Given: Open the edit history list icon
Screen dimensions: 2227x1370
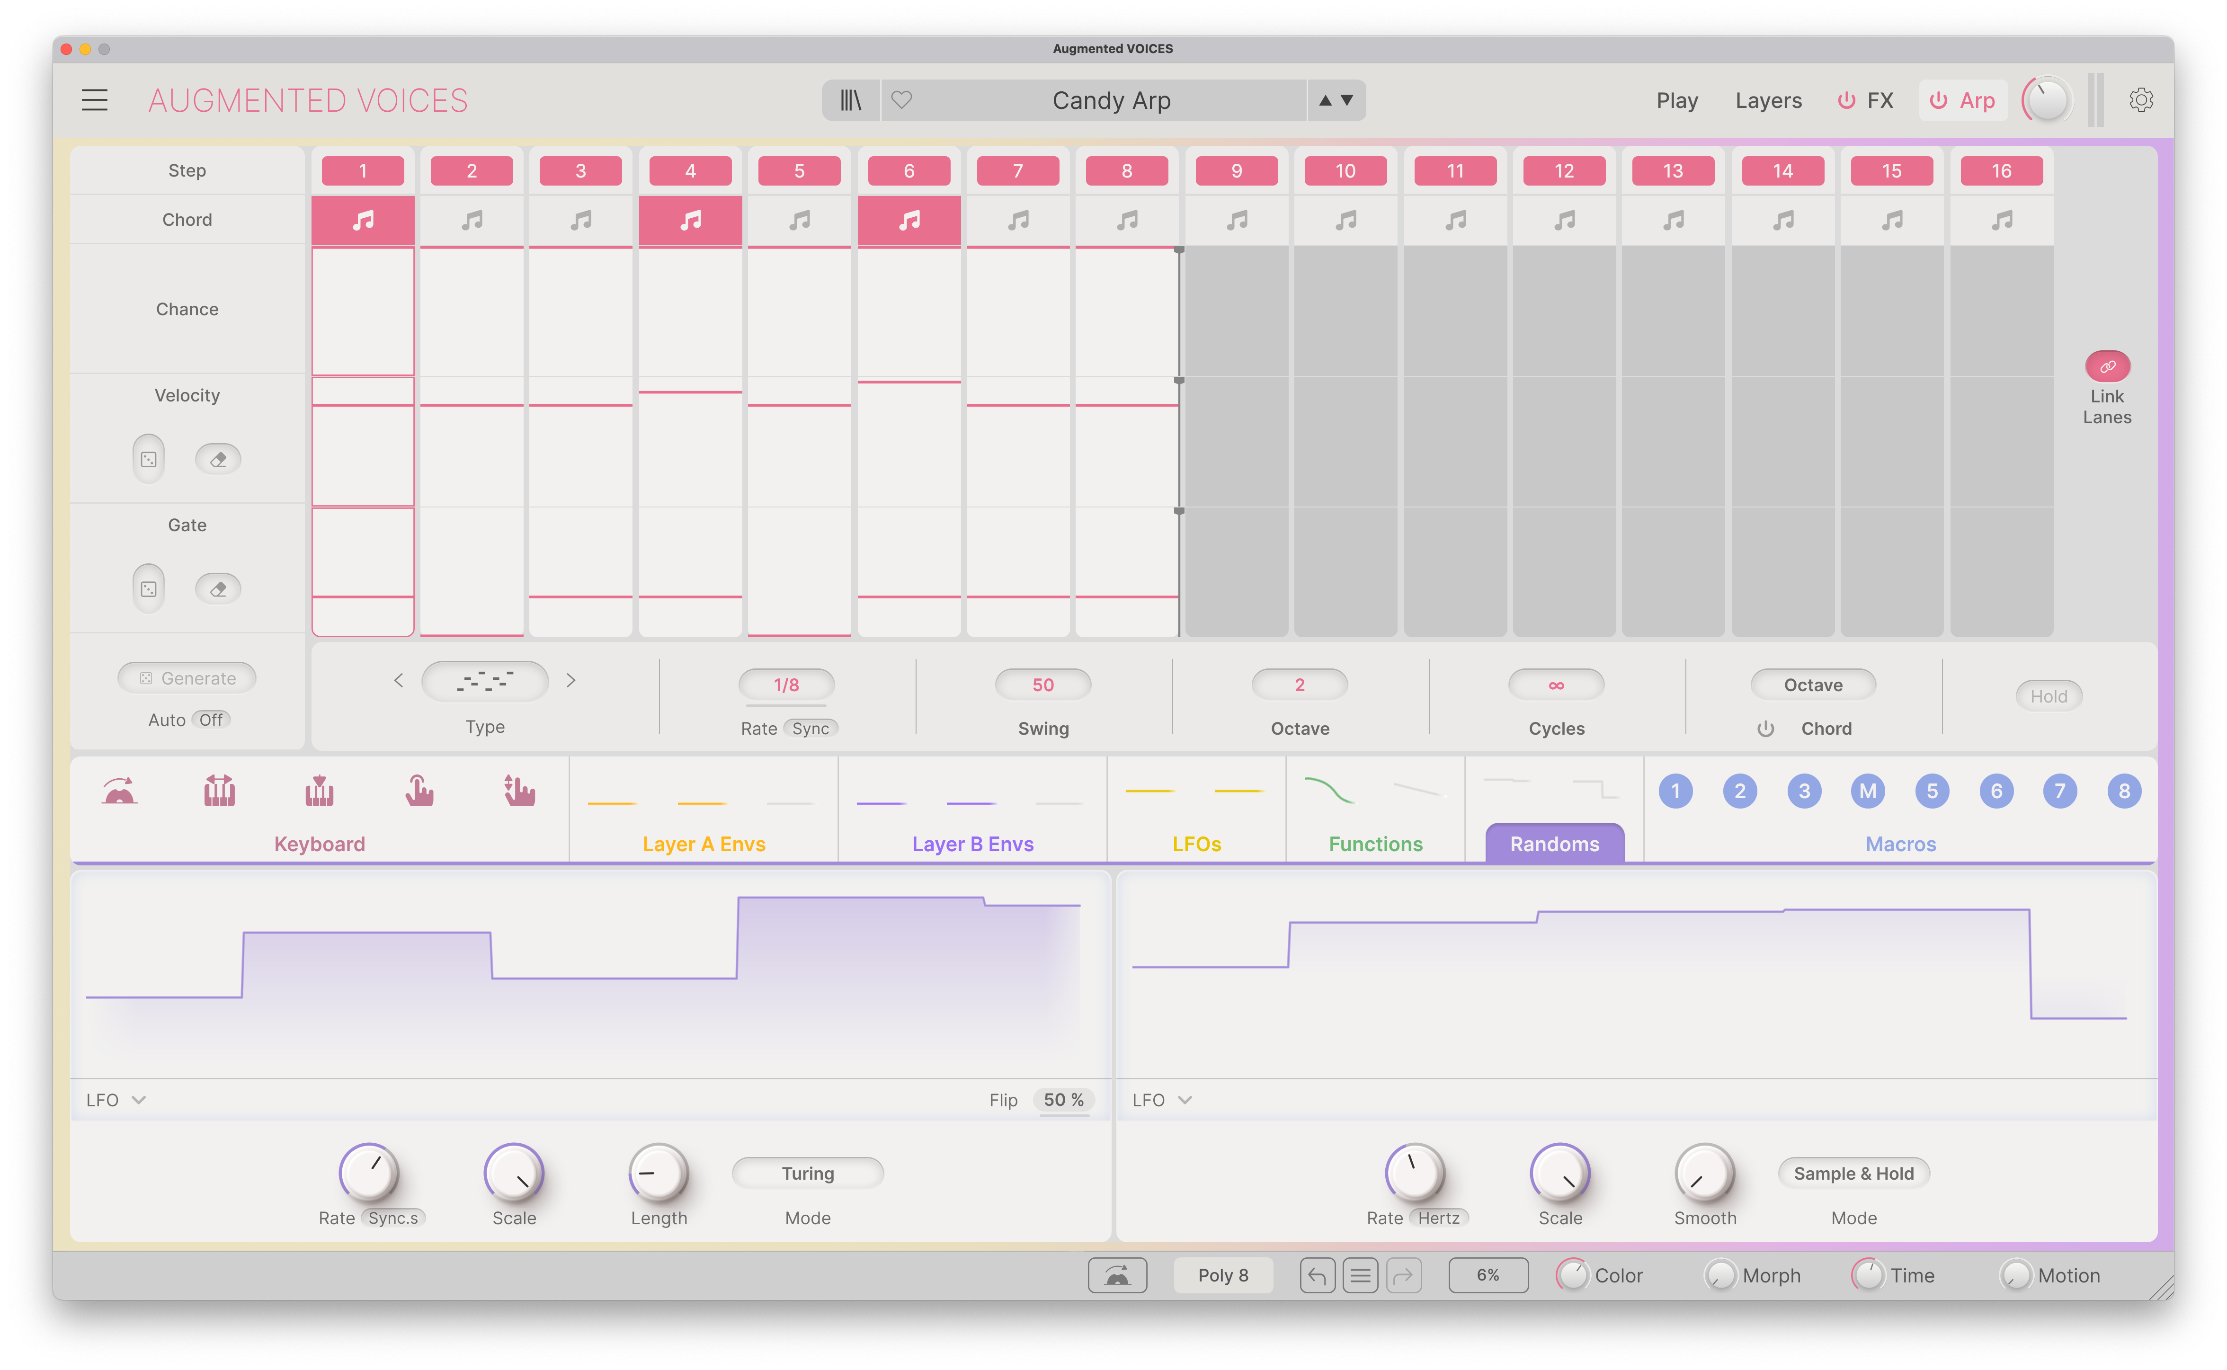Looking at the screenshot, I should (1360, 1275).
